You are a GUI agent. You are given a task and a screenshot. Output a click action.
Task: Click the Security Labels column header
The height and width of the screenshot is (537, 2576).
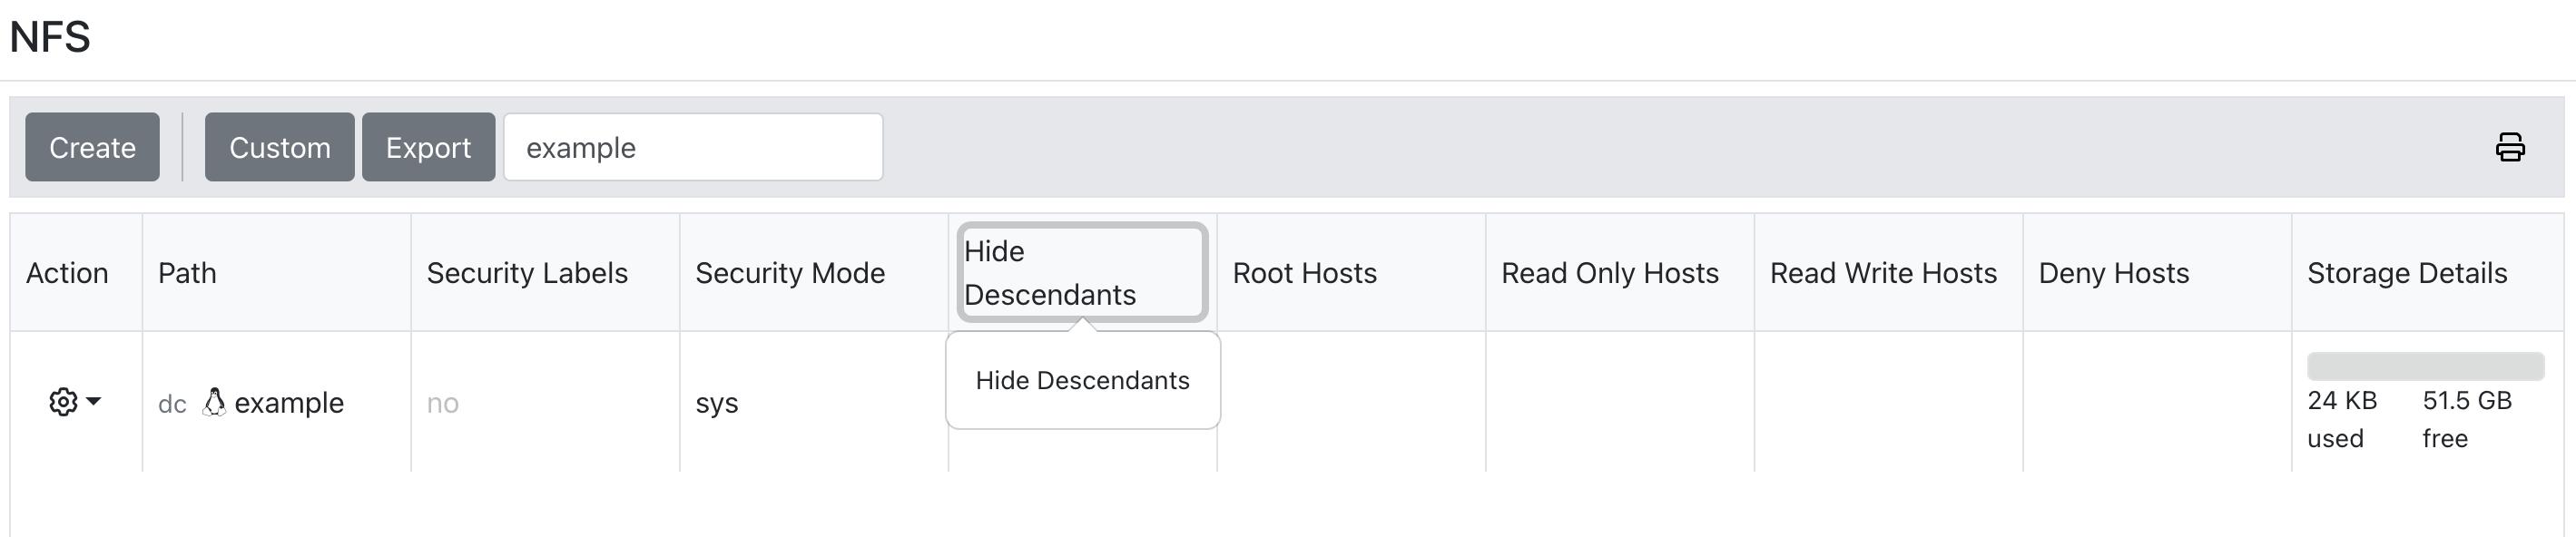click(527, 273)
